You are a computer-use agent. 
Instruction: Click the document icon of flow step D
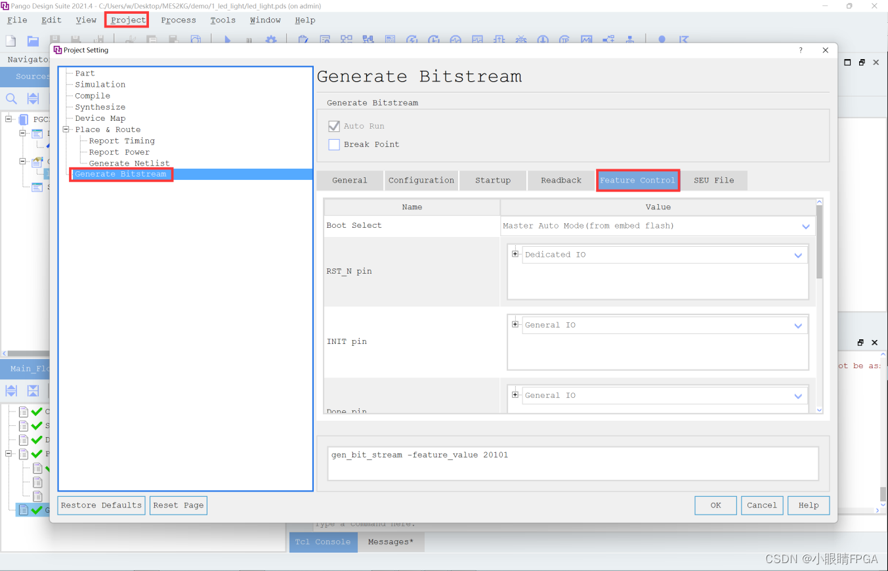(x=24, y=440)
